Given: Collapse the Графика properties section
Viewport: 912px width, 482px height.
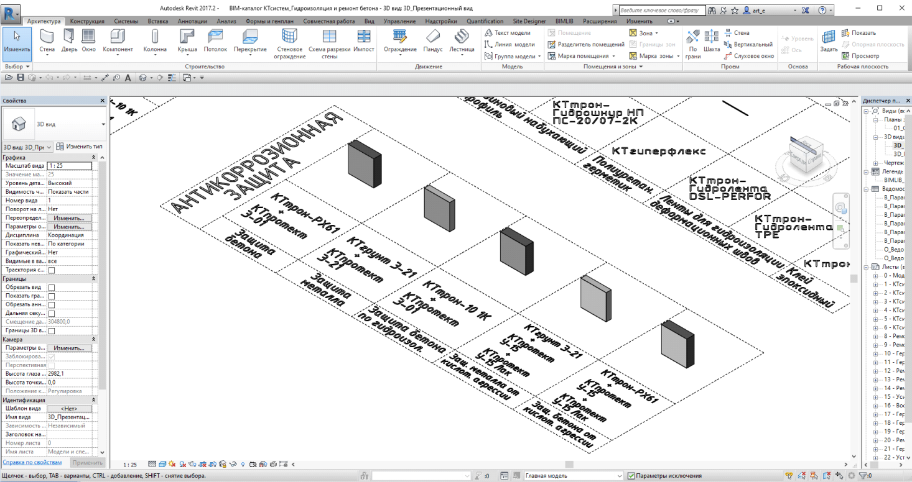Looking at the screenshot, I should coord(94,157).
